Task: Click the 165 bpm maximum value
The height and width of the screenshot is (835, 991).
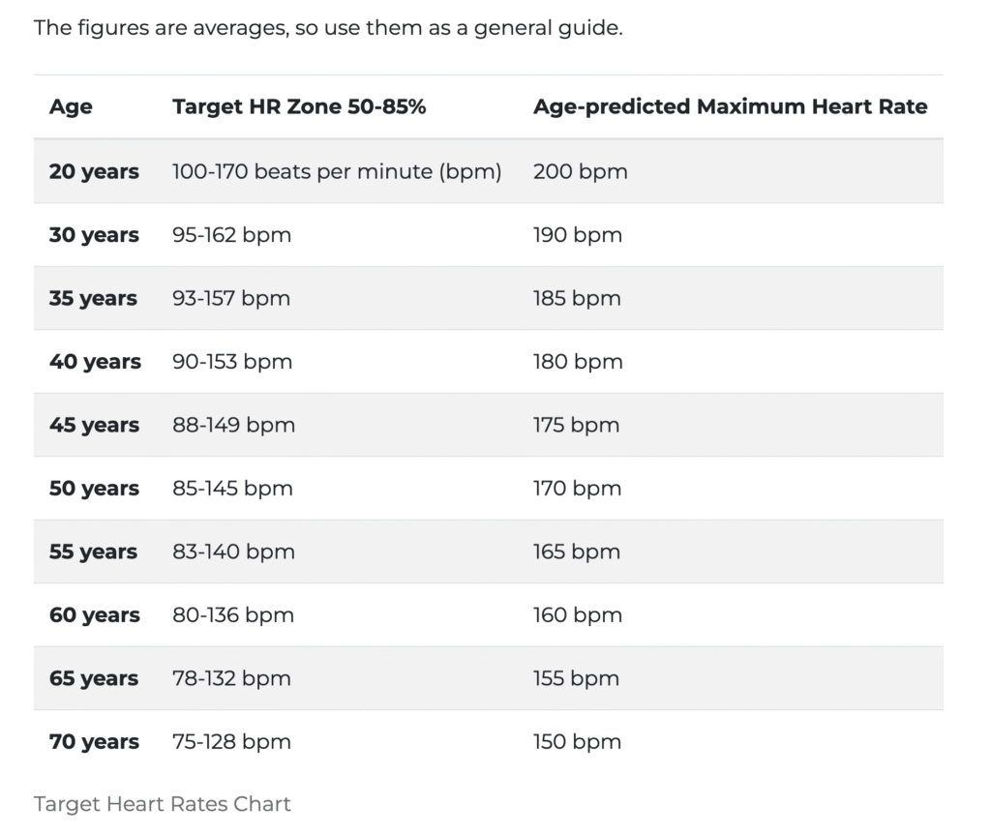Action: tap(577, 552)
